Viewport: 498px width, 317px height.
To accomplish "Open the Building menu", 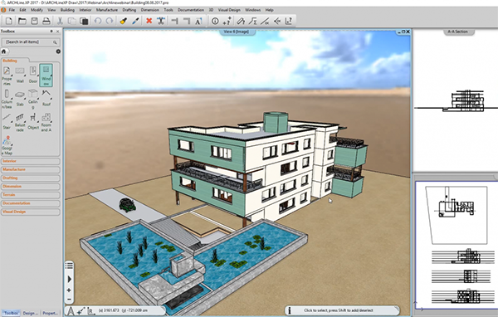I will coord(67,10).
